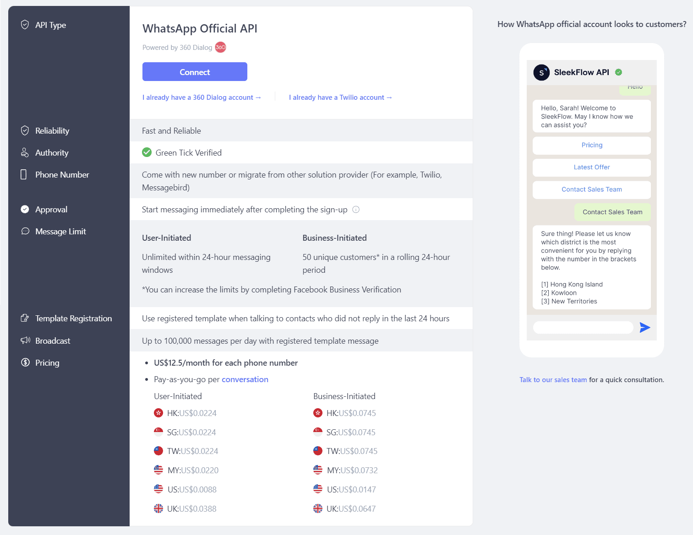Click the Template Registration edit icon
Screen dimensions: 693x535
(25, 318)
